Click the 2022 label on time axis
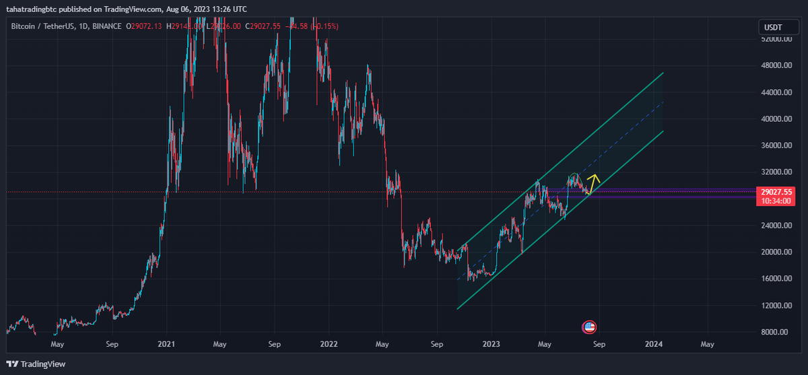Image resolution: width=808 pixels, height=375 pixels. point(329,343)
